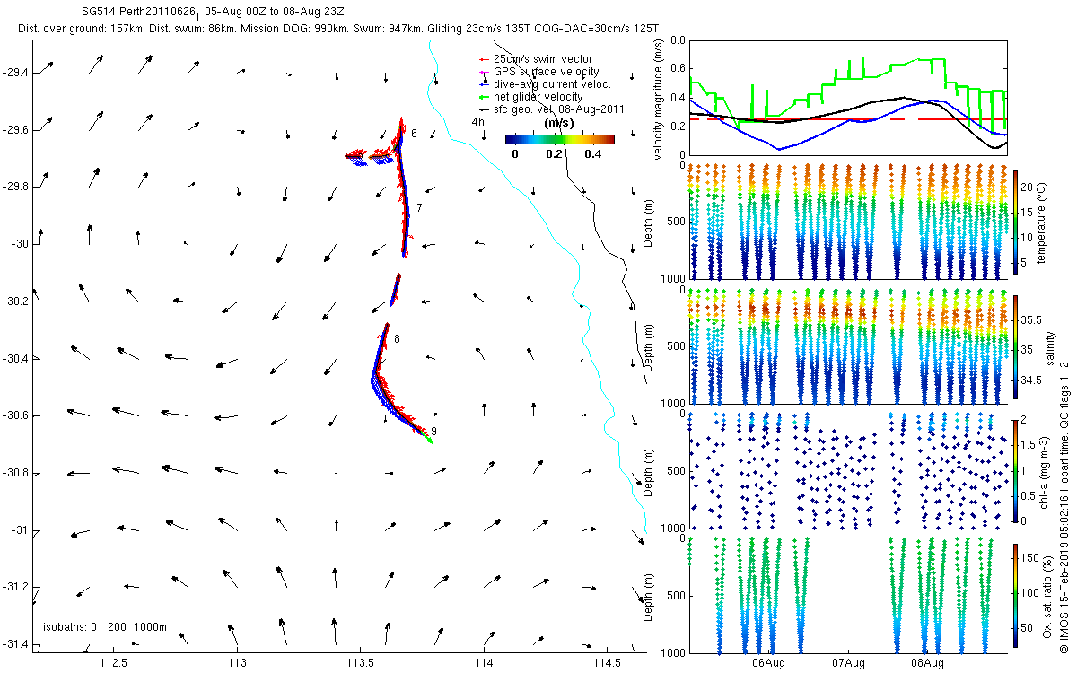Image resolution: width=1077 pixels, height=673 pixels.
Task: Click the latitude tick label "-30.6"
Action: (x=16, y=415)
